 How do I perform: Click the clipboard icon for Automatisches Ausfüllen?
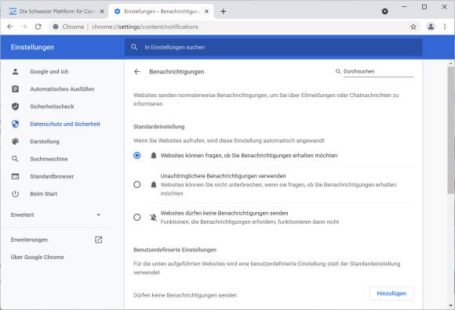point(15,89)
